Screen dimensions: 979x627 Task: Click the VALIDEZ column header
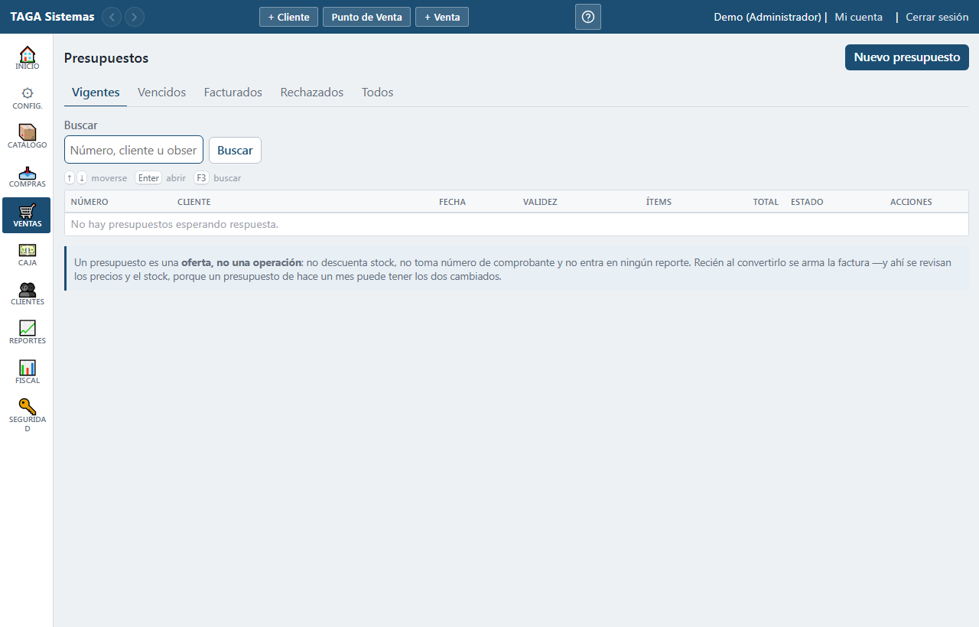pyautogui.click(x=540, y=202)
